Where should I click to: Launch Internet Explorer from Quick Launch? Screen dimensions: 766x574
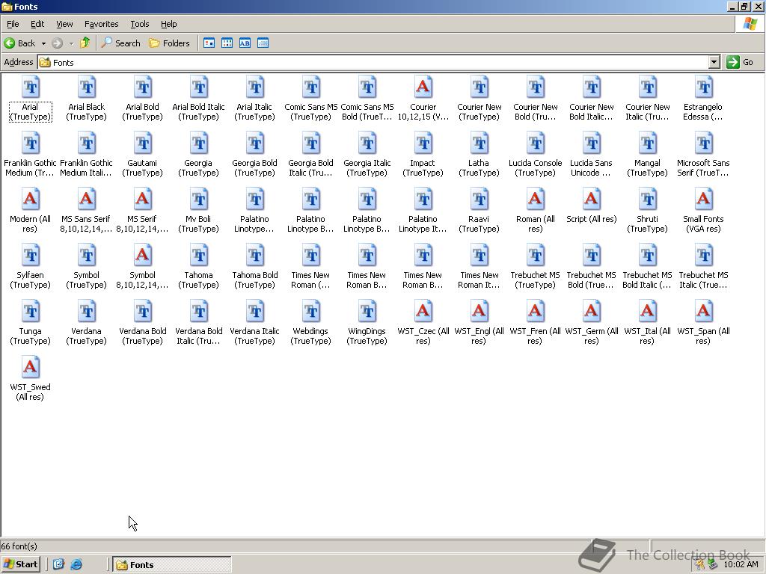[x=76, y=564]
